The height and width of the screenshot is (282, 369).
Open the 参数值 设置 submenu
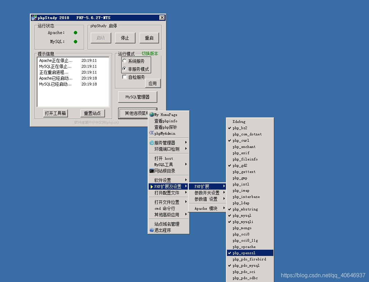[207, 199]
